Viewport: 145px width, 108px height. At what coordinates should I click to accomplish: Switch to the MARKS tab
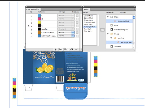pos(87,9)
